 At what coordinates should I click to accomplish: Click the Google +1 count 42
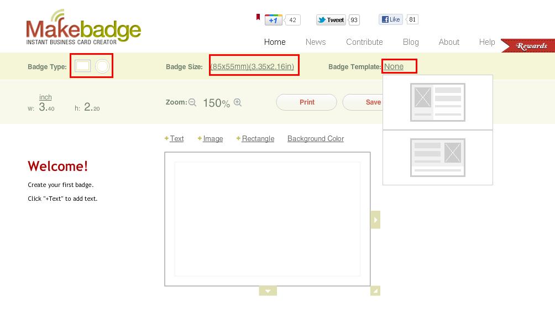click(x=292, y=20)
